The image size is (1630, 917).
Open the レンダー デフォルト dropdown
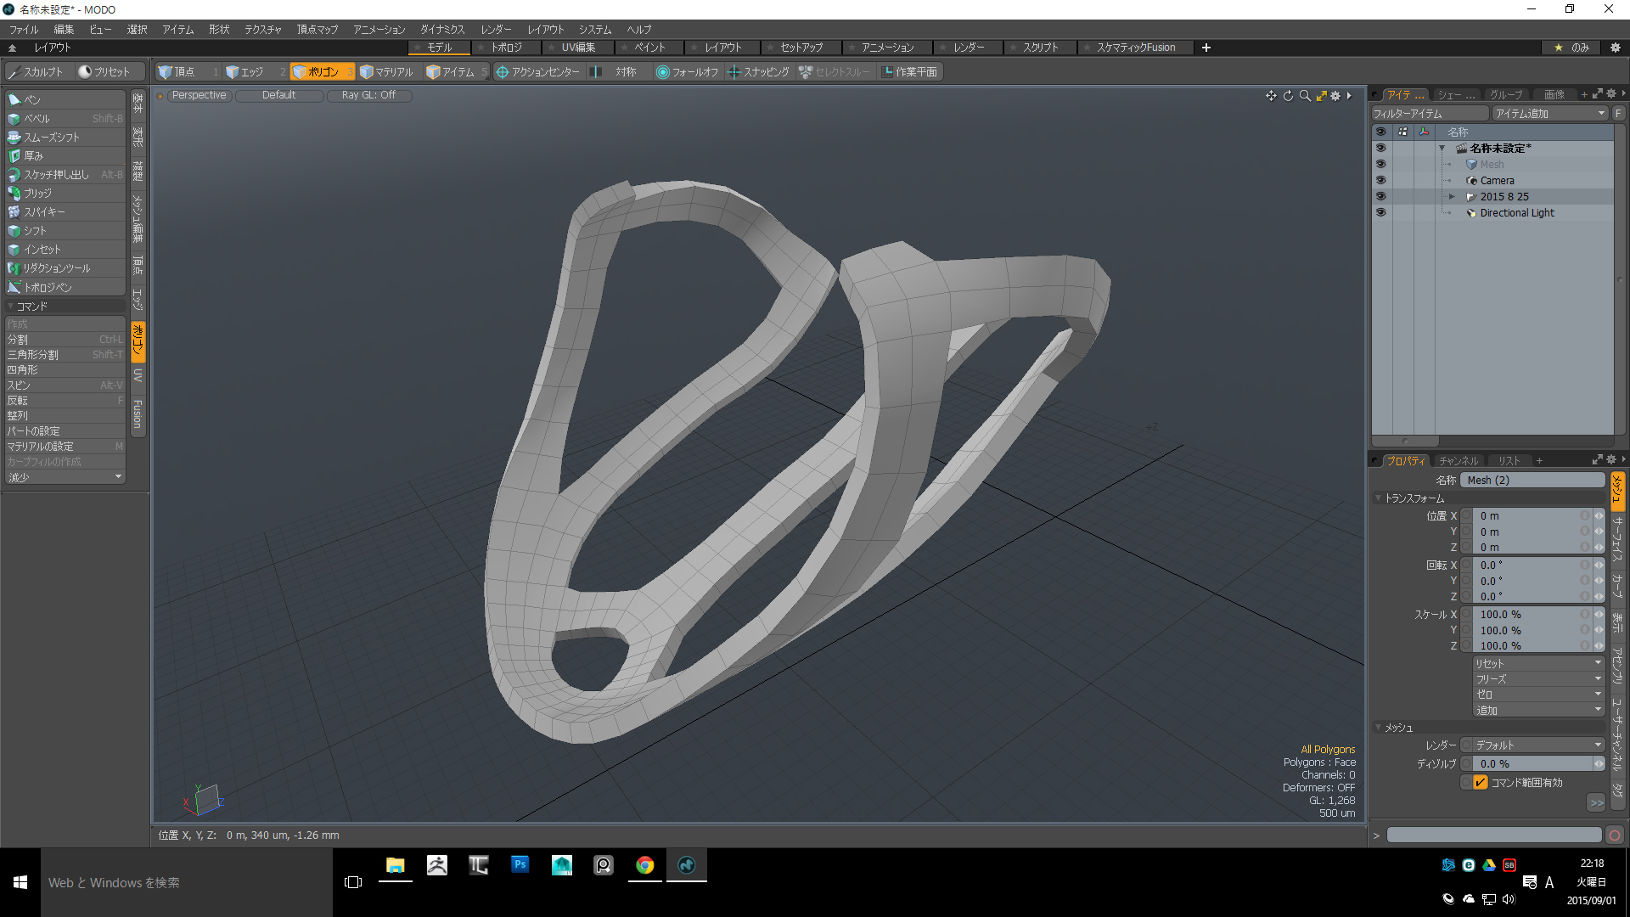pyautogui.click(x=1538, y=745)
